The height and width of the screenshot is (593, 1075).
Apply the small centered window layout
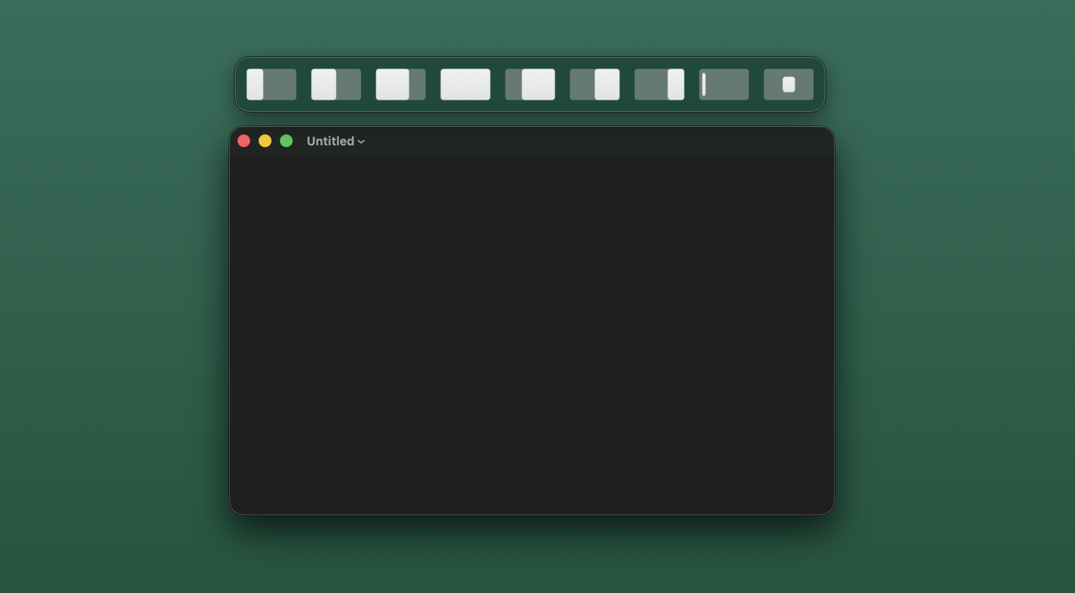pyautogui.click(x=789, y=84)
